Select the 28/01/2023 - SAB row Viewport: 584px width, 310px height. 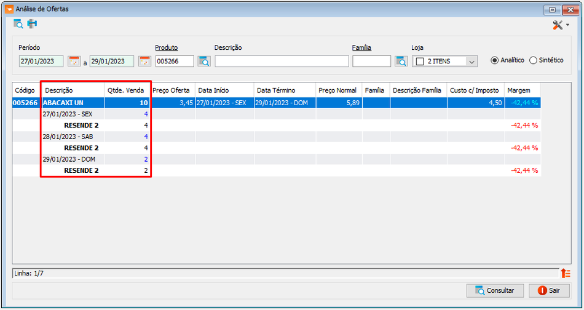277,137
